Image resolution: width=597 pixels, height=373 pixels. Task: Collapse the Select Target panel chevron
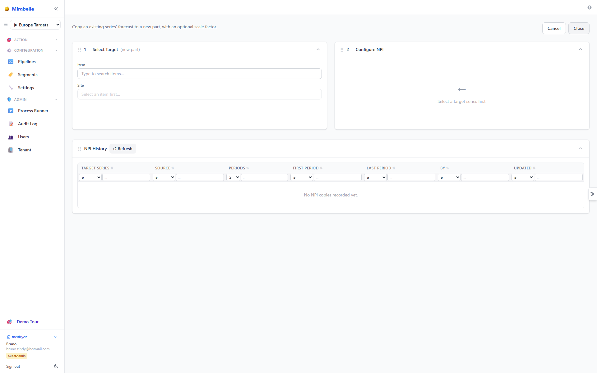click(x=318, y=49)
